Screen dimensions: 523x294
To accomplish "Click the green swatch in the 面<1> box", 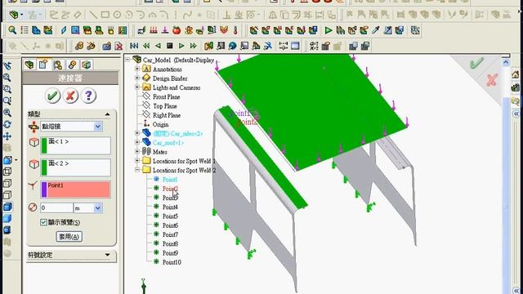I will click(44, 145).
